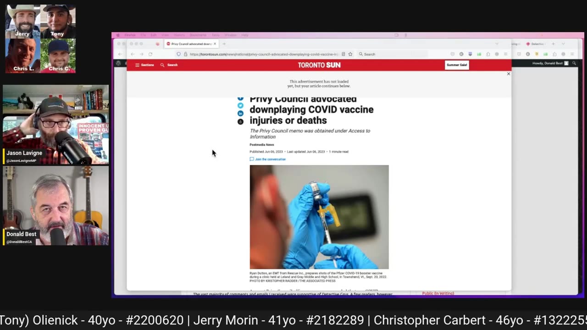587x330 pixels.
Task: Click Jason Lavigne's webcam feed
Action: click(56, 125)
